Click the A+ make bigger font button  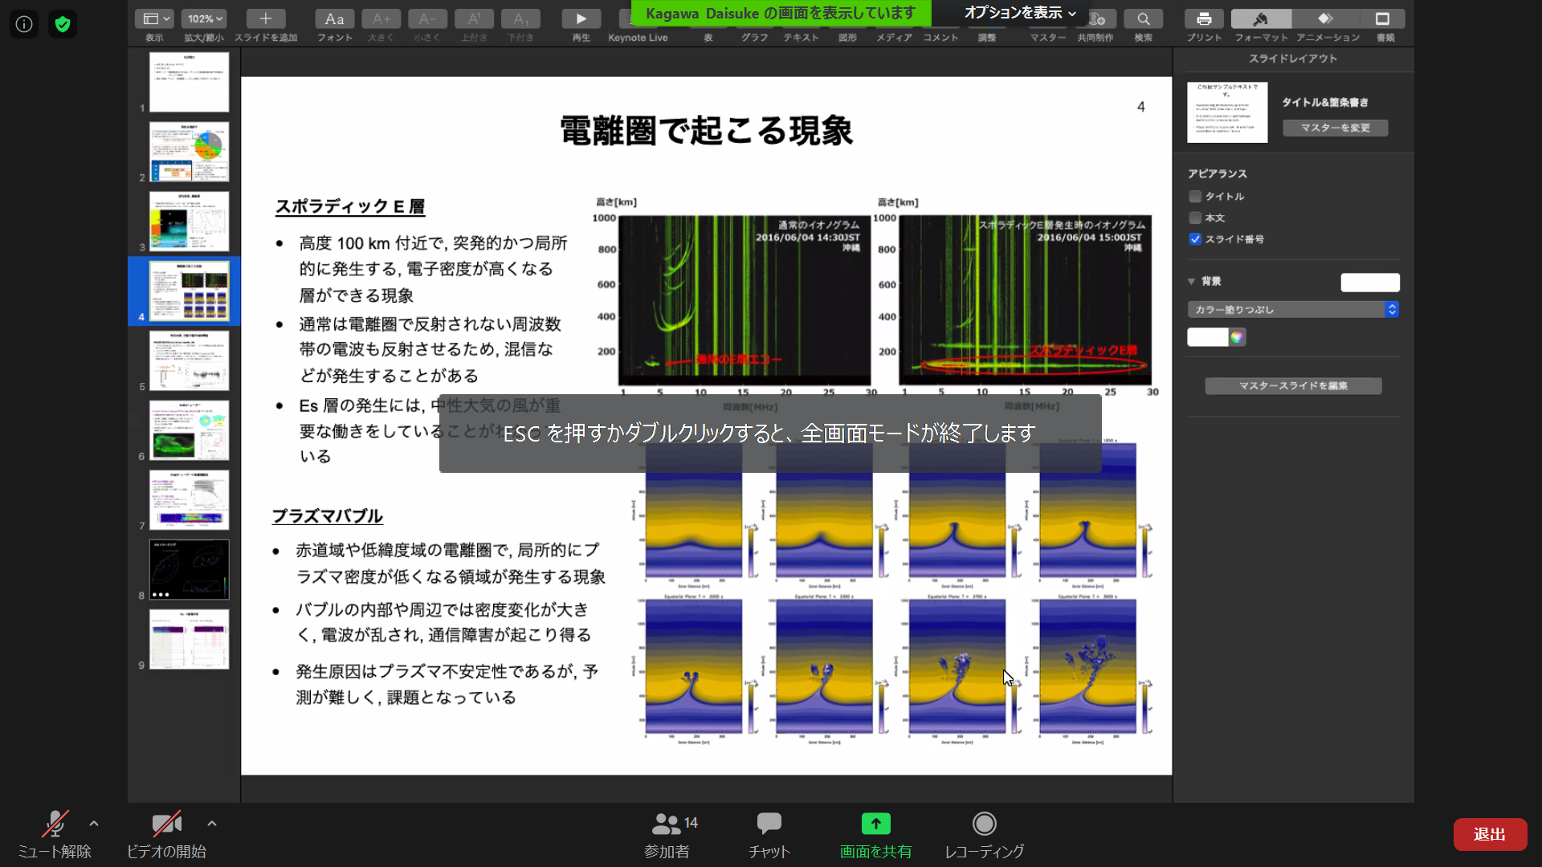(x=381, y=18)
